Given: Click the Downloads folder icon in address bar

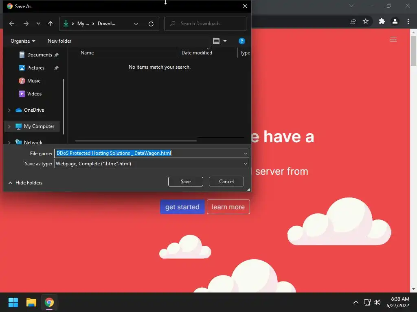Looking at the screenshot, I should pos(66,24).
